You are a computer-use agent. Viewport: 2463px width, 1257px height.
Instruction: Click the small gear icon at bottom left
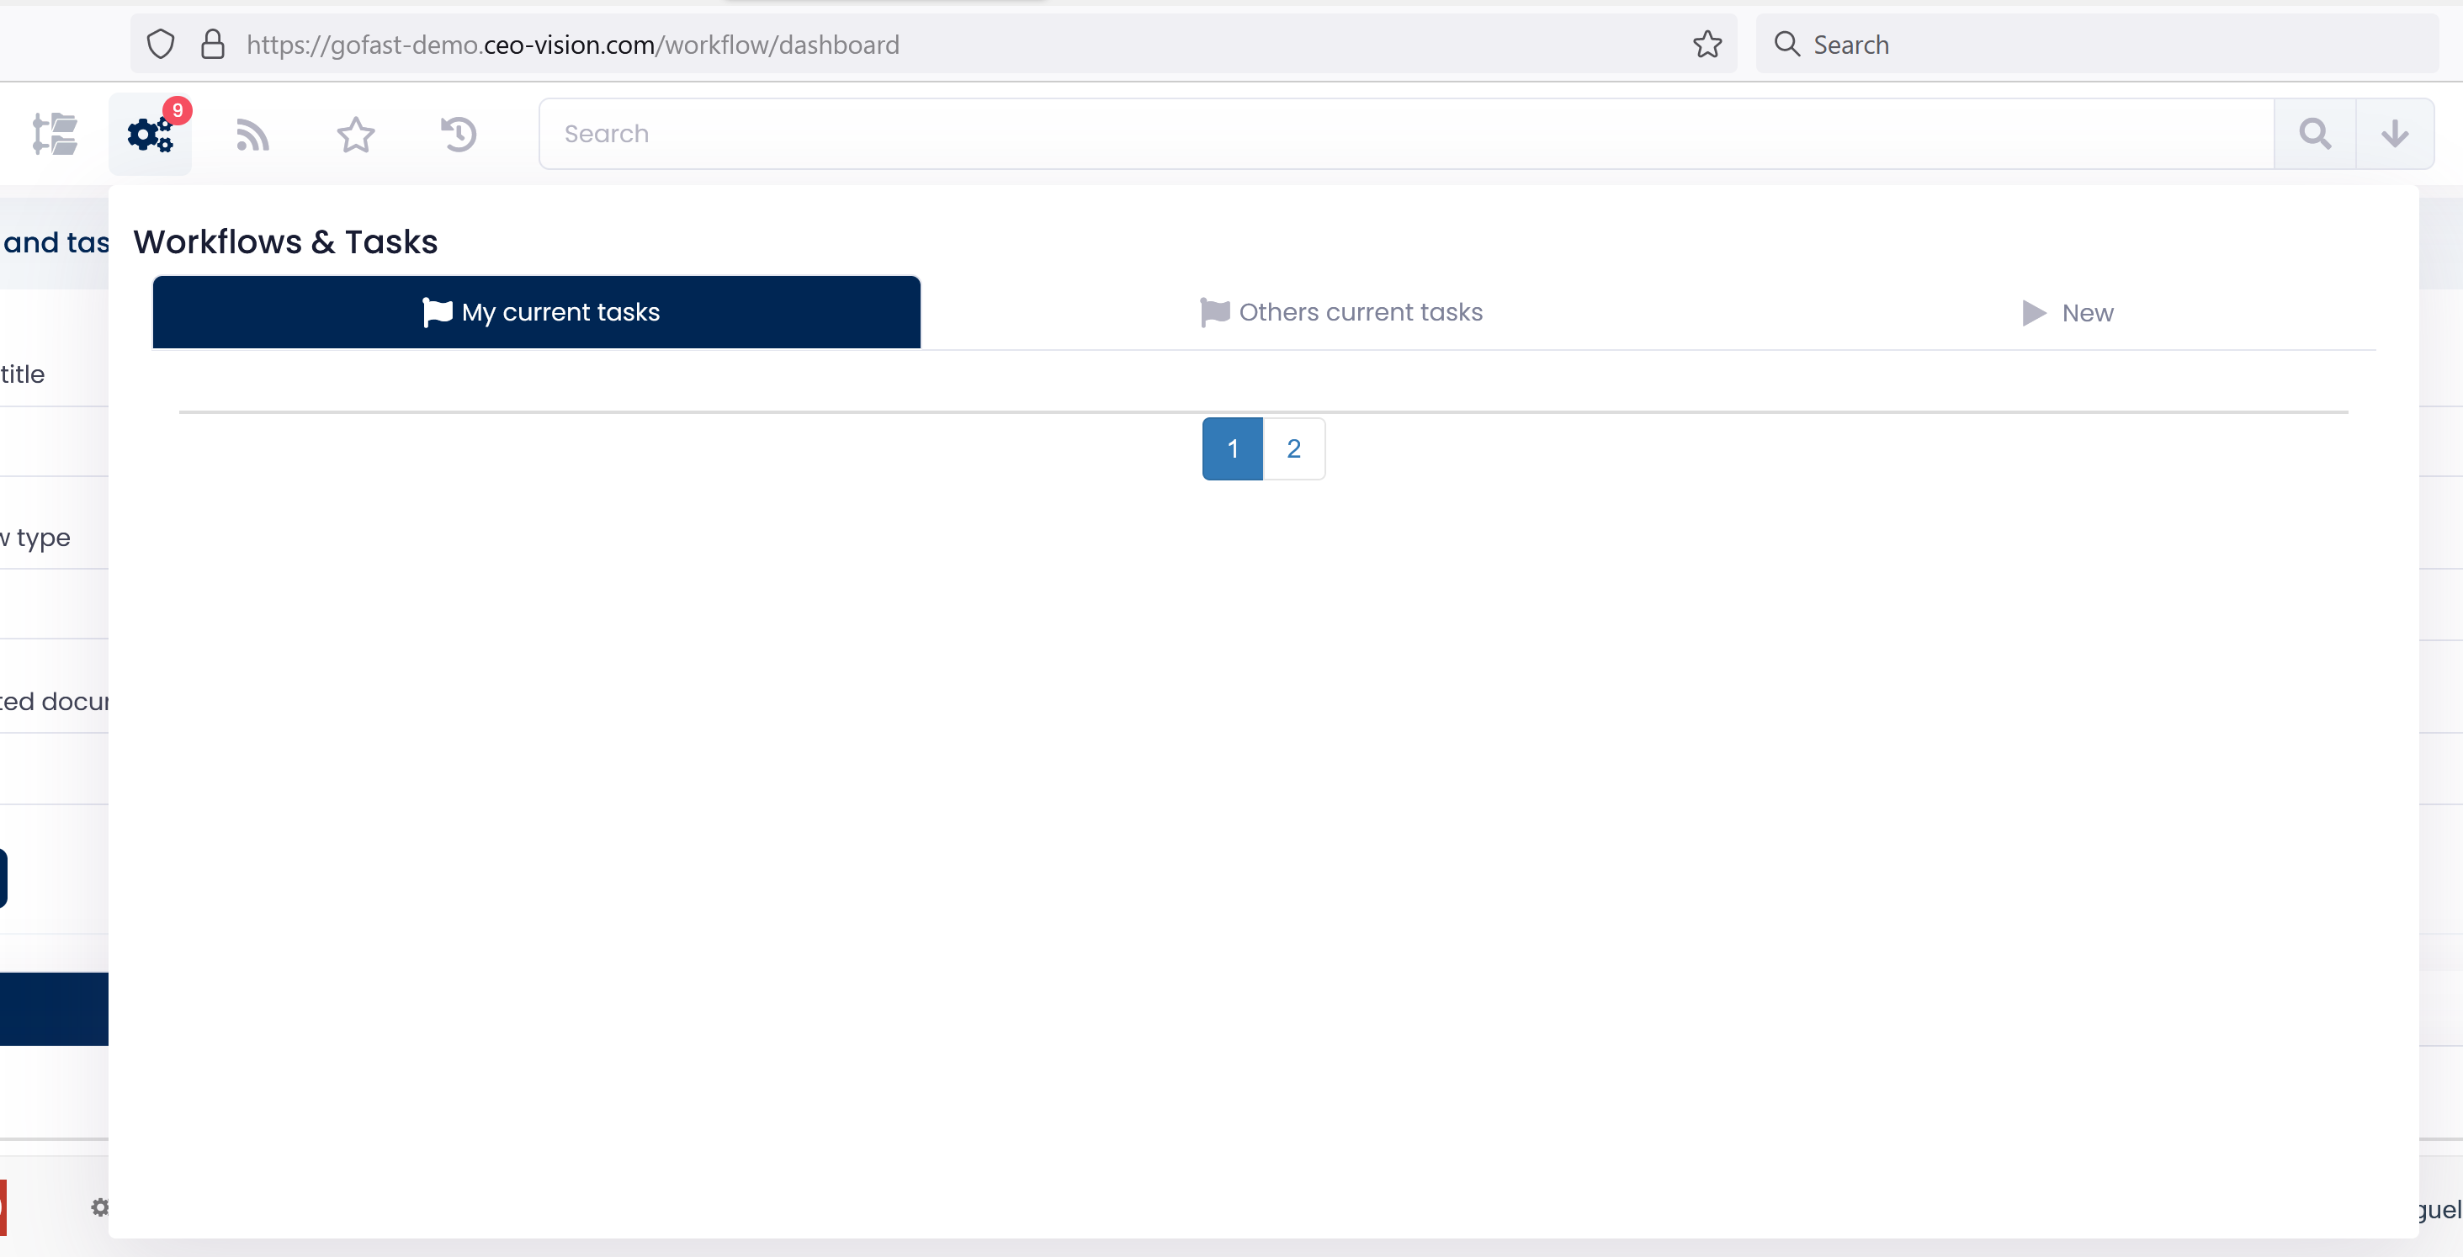pos(99,1207)
